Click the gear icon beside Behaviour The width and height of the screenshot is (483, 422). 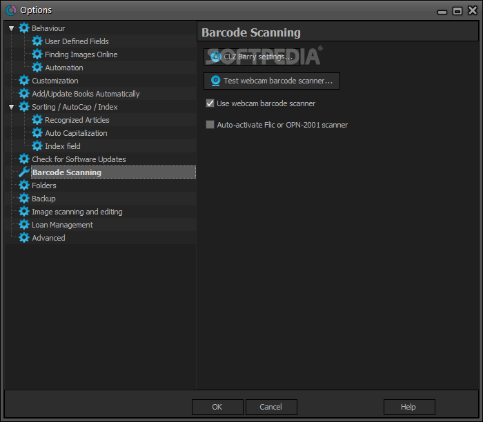click(x=24, y=28)
